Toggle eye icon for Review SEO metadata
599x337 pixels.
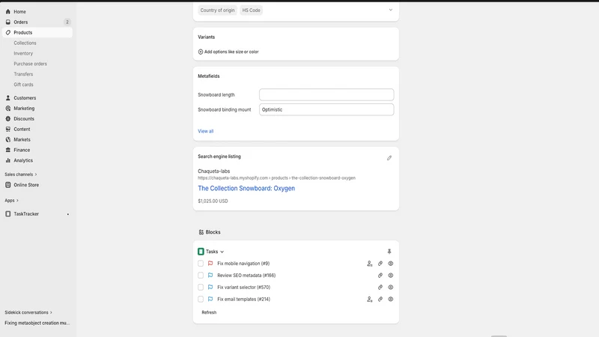pos(390,276)
